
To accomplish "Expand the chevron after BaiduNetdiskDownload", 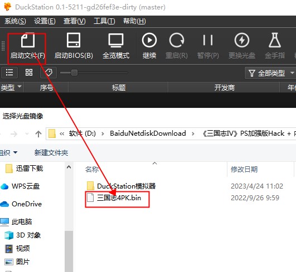I will click(x=193, y=133).
